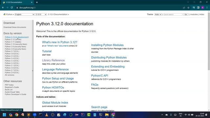Go back using the browser back arrow
Image resolution: width=210 pixels, height=118 pixels.
pyautogui.click(x=3, y=8)
